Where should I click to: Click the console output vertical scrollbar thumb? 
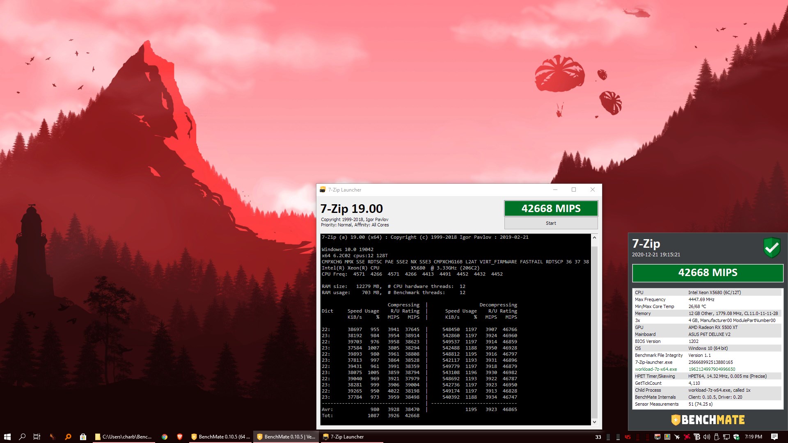[594, 331]
